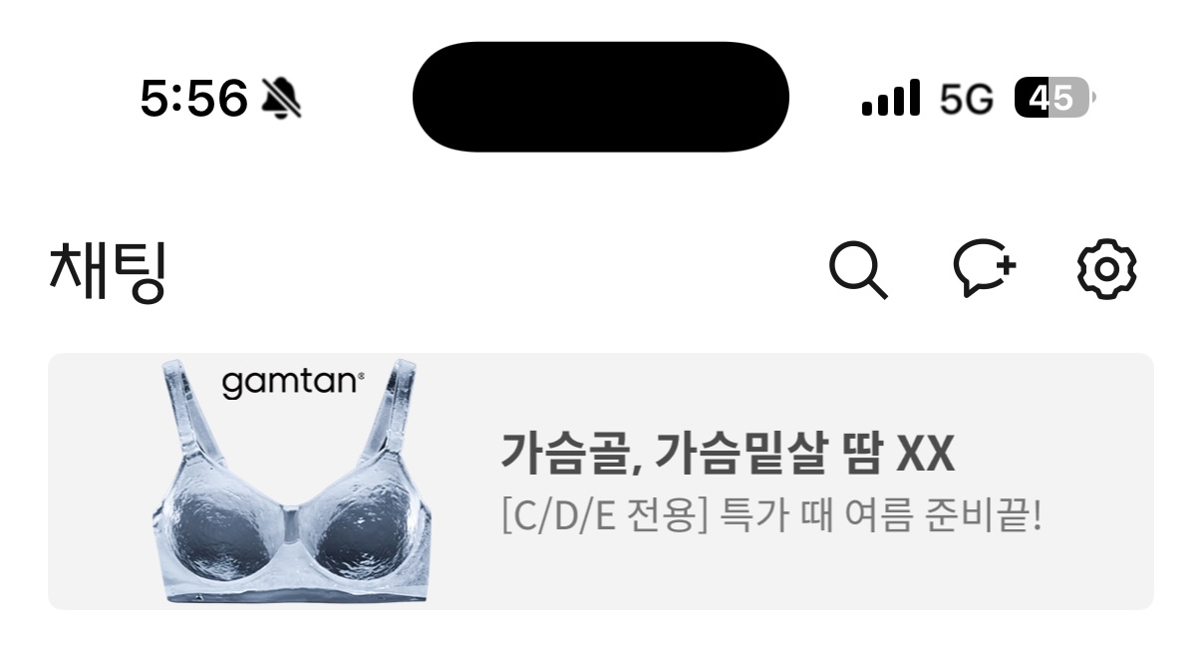Open the bra product image in banner
This screenshot has width=1202, height=645.
(291, 482)
